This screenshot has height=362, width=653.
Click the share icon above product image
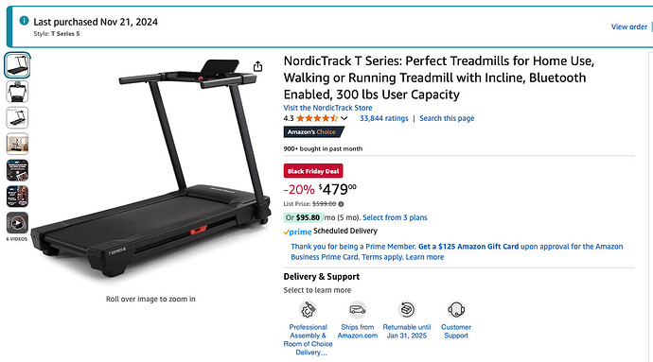tap(257, 66)
